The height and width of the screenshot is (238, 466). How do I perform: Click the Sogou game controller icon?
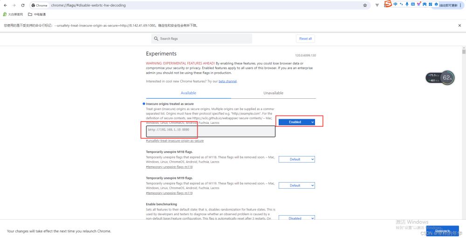coord(425,4)
